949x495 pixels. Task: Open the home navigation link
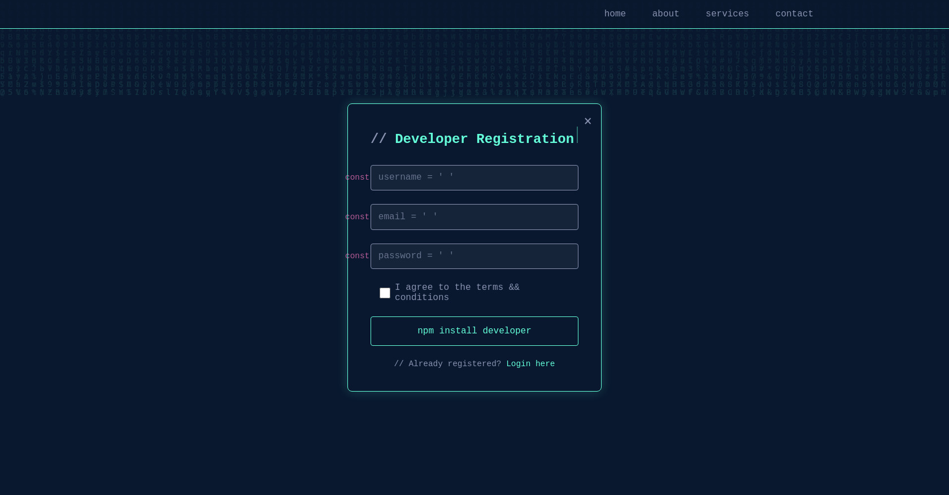615,14
